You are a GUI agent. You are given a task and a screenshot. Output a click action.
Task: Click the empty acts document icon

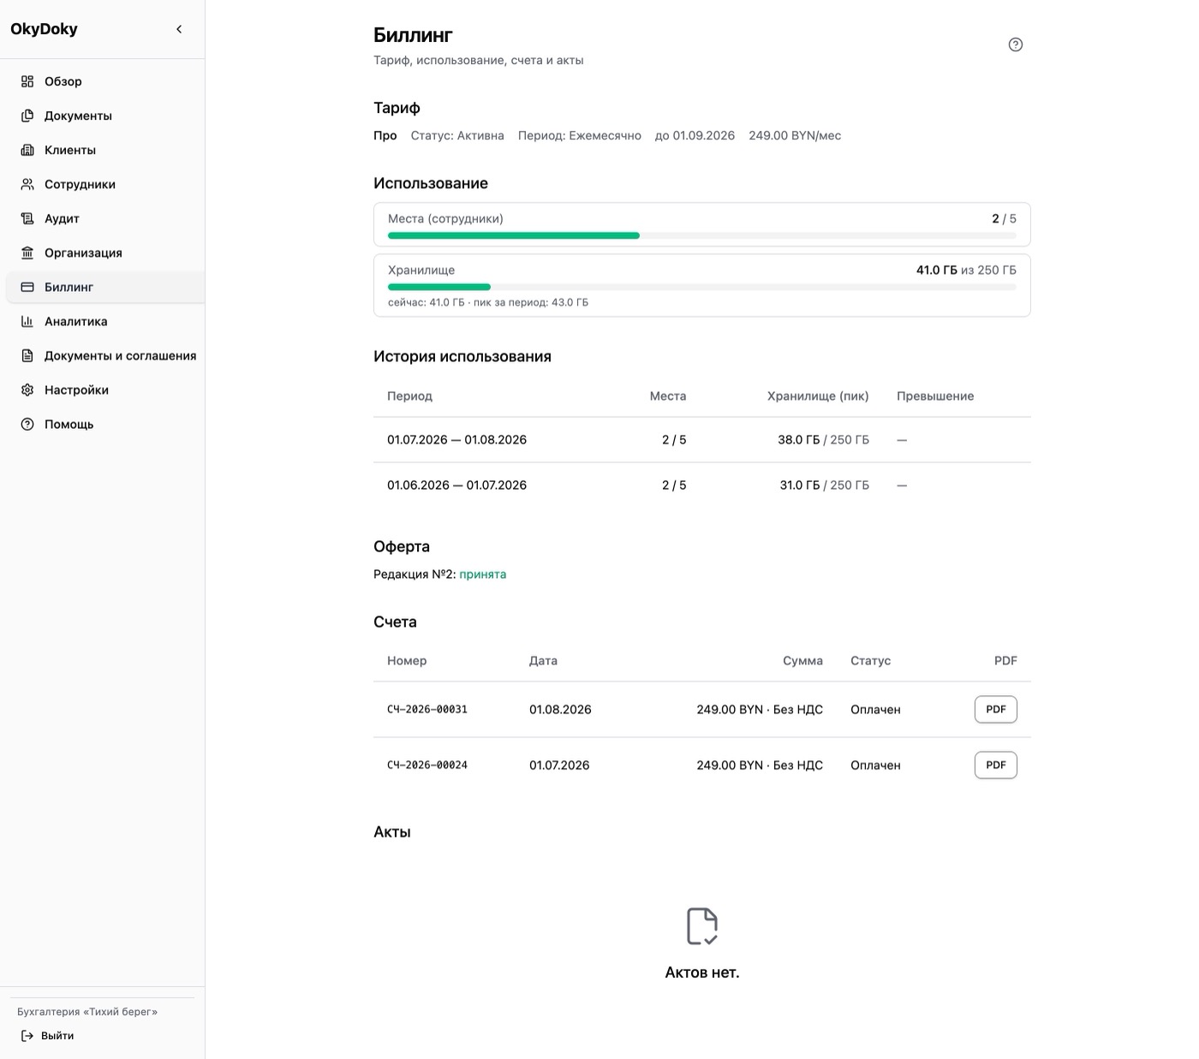pyautogui.click(x=702, y=926)
